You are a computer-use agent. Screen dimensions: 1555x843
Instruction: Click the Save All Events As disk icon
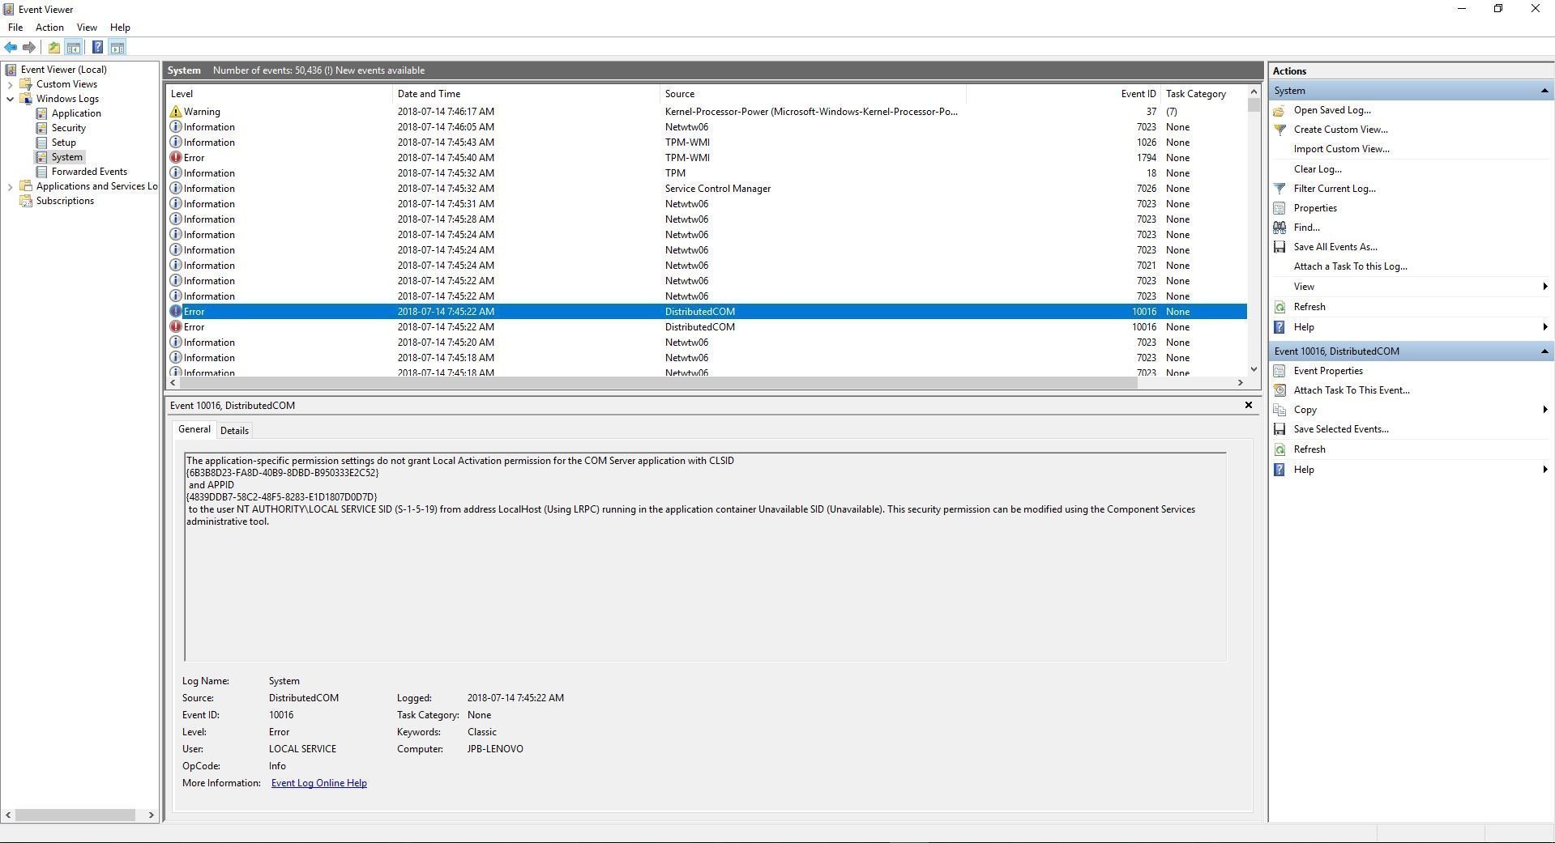coord(1280,247)
